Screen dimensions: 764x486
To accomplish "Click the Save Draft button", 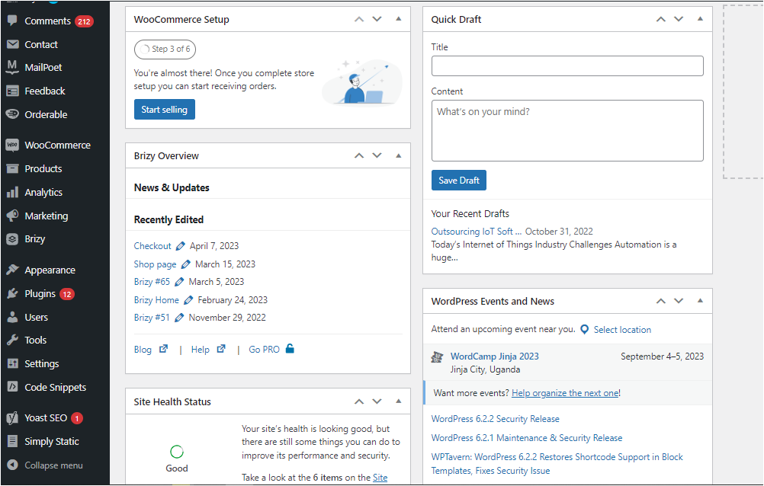I will click(459, 181).
